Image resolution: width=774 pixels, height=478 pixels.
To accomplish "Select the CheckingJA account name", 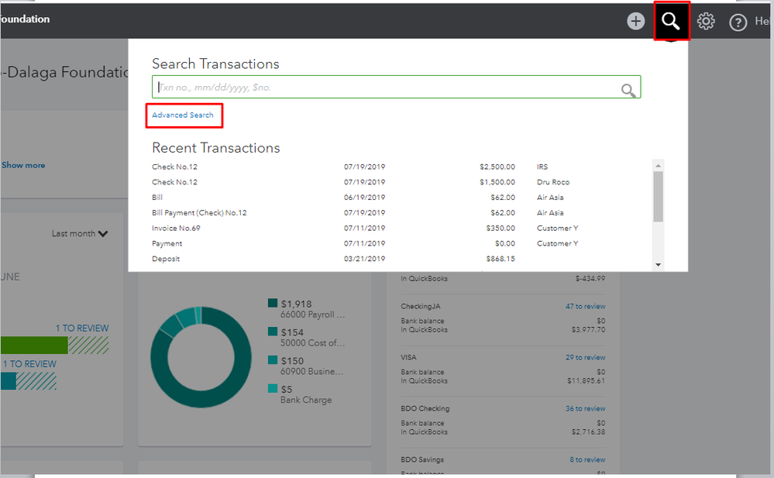I will point(420,307).
